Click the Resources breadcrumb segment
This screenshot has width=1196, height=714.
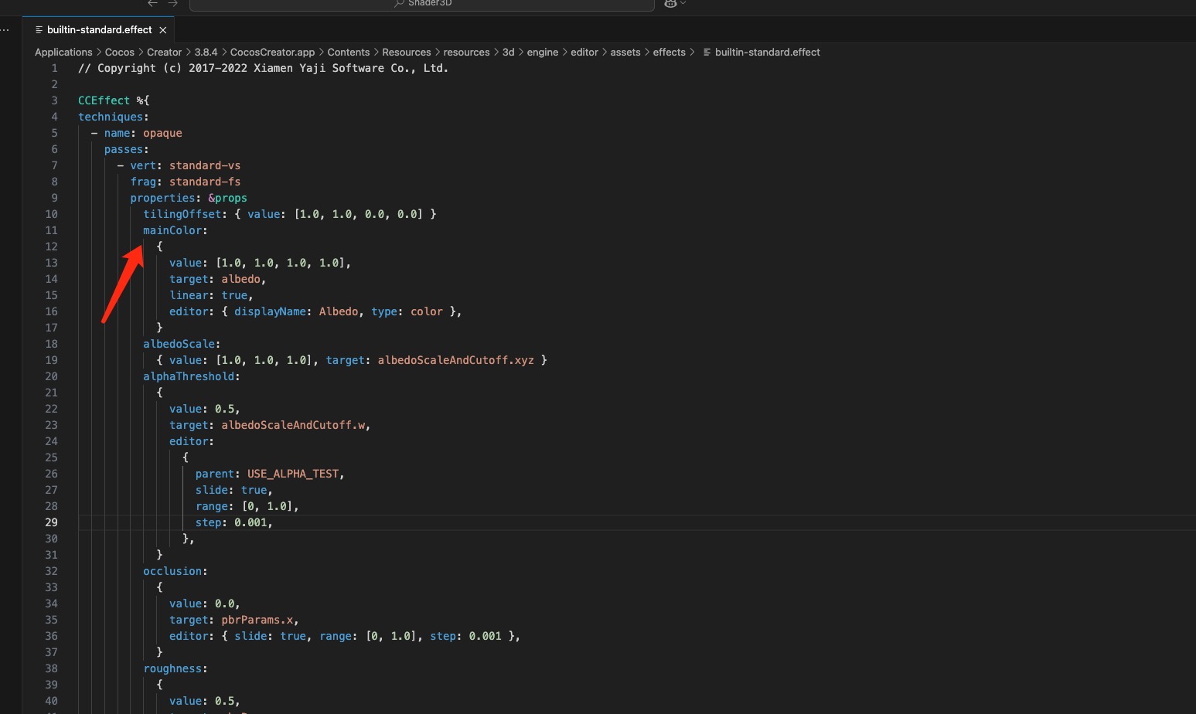(x=406, y=53)
